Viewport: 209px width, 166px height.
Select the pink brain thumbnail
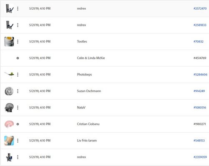pyautogui.click(x=9, y=124)
